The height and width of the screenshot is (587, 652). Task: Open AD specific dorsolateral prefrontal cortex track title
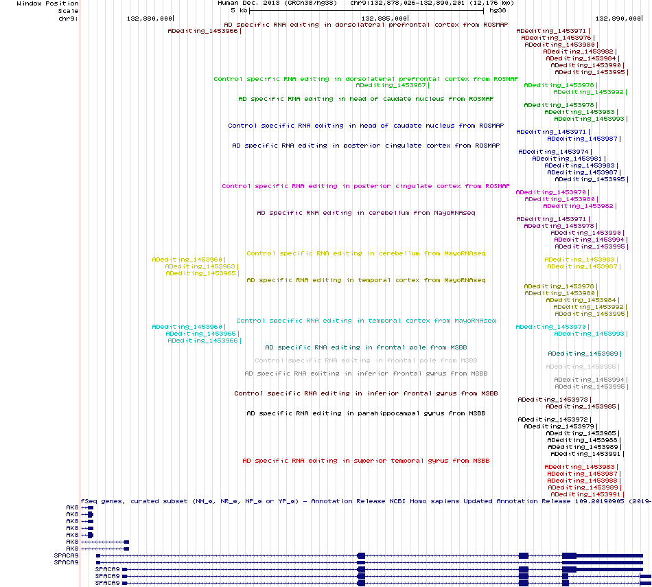(x=366, y=25)
